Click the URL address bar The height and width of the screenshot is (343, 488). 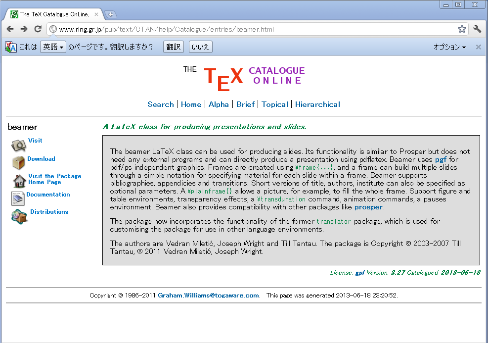point(247,29)
